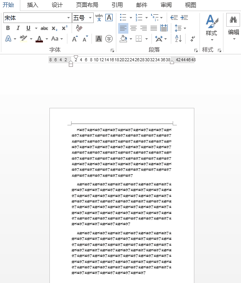The height and width of the screenshot is (283, 241).
Task: Decrease font size with shrink button
Action: (85, 39)
